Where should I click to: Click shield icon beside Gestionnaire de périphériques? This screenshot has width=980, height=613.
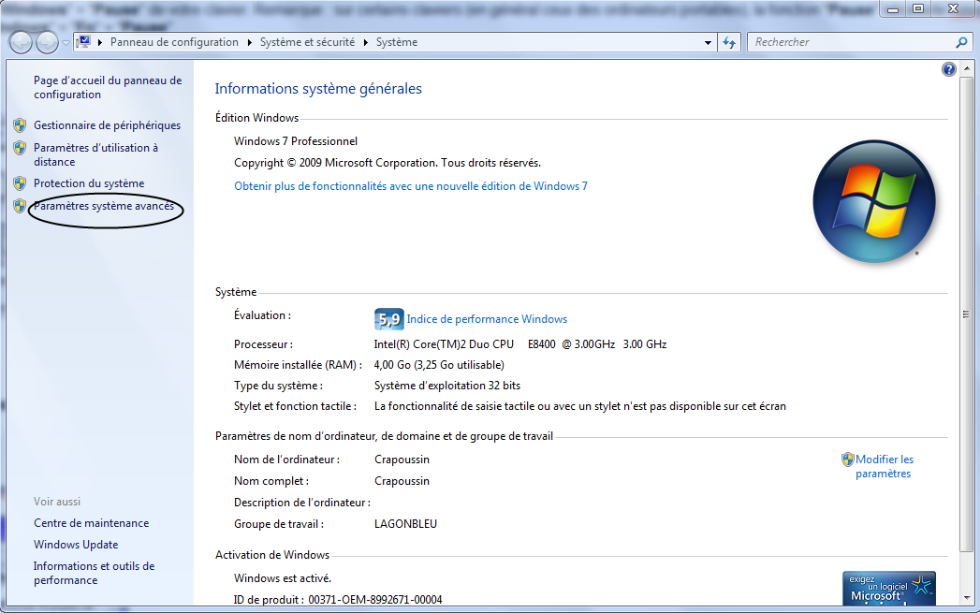[20, 125]
